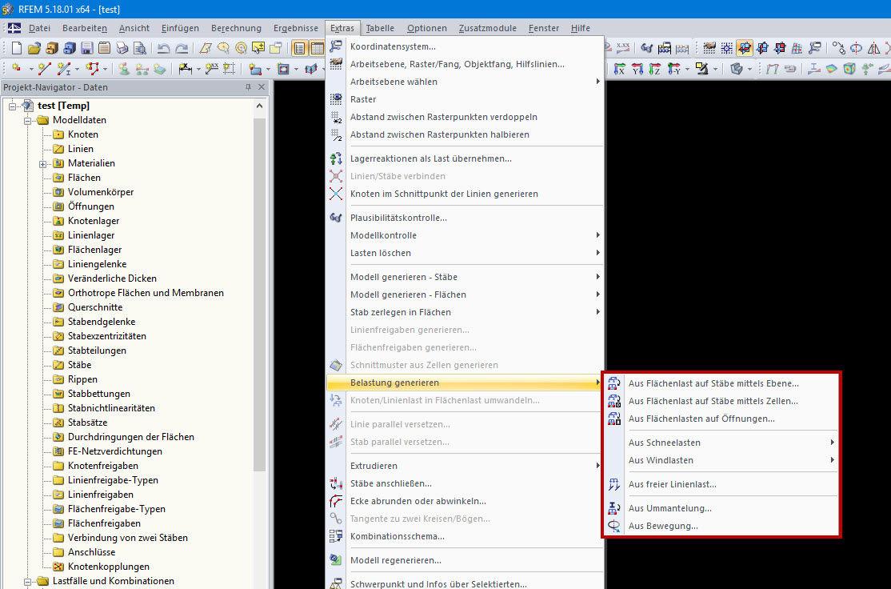Toggle the highlighted Raster grid button
Screen dimensions: 891x589
click(744, 47)
